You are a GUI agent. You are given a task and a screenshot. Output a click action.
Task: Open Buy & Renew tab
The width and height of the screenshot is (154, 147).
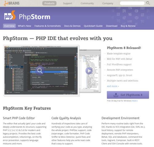click(128, 26)
